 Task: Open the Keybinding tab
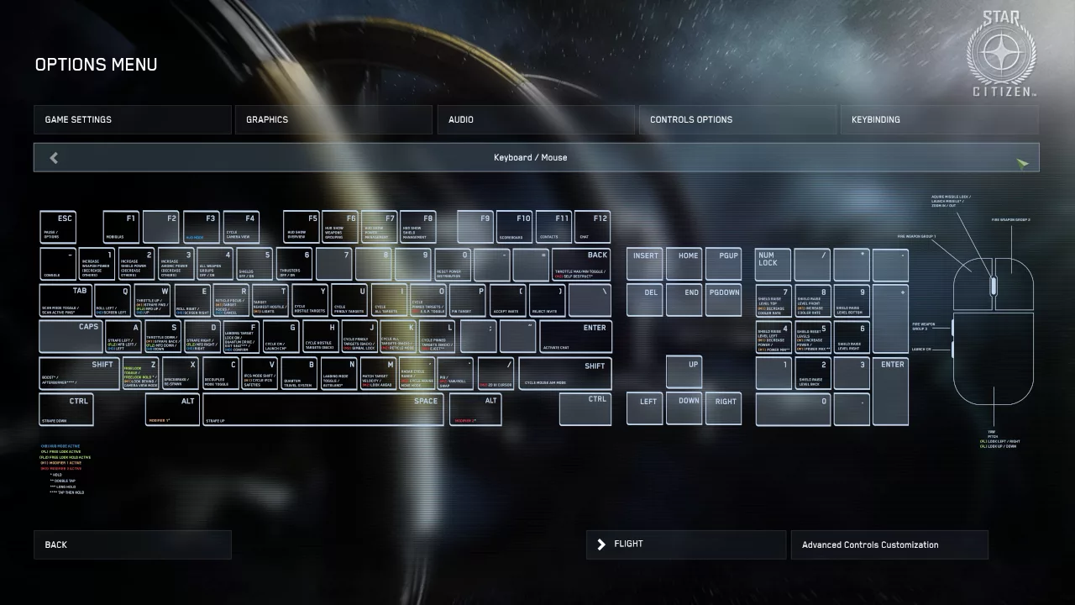click(x=939, y=119)
